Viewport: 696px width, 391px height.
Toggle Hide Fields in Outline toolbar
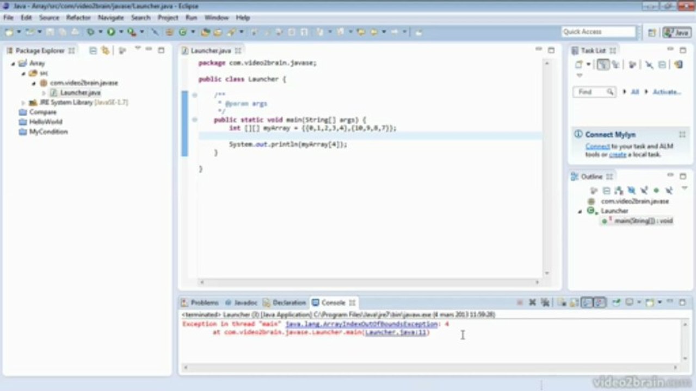pyautogui.click(x=631, y=191)
